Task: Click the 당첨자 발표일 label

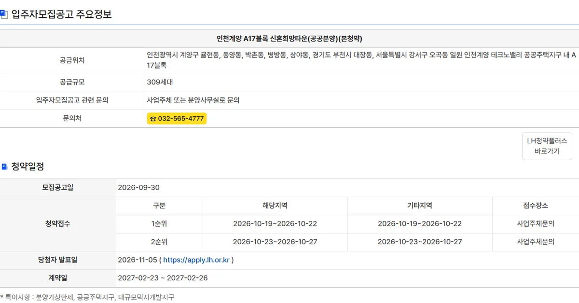Action: point(58,260)
